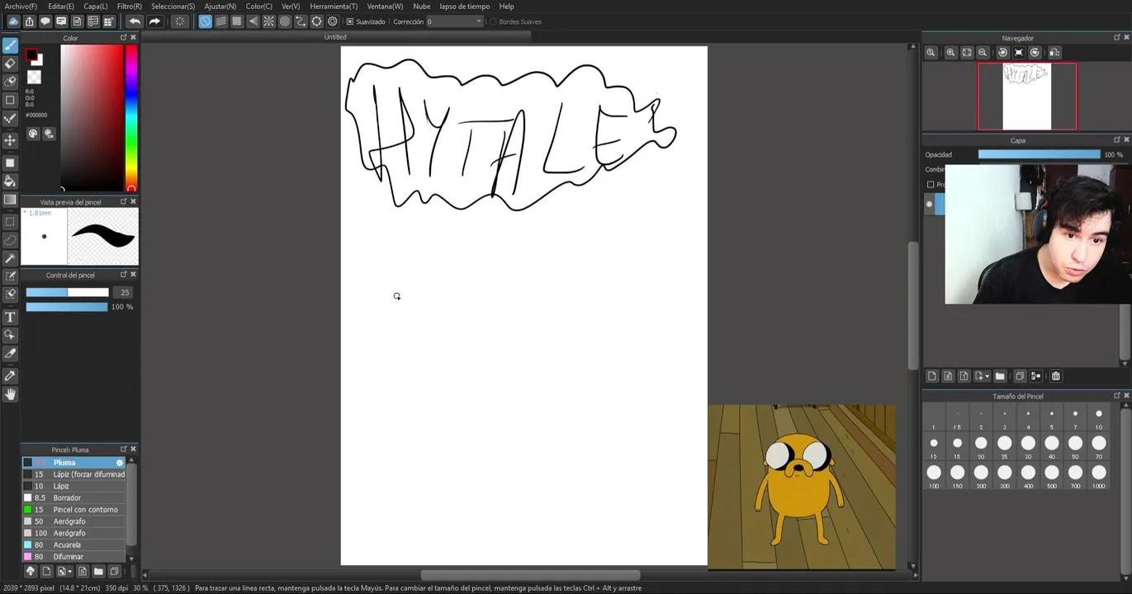Switch to the Untitled document tab
Screen dimensions: 1132x594
click(335, 37)
